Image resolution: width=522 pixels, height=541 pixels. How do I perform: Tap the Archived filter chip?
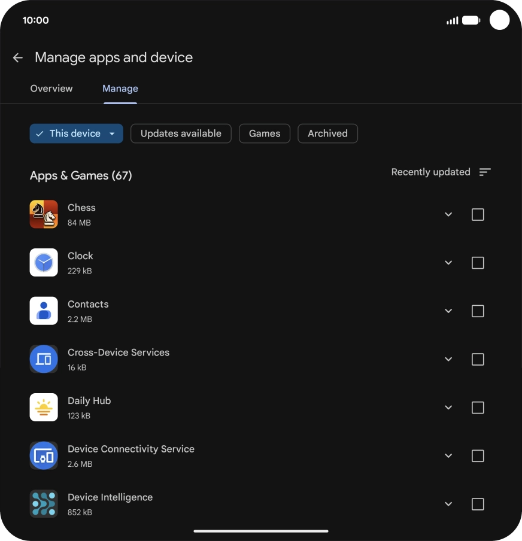(x=327, y=133)
